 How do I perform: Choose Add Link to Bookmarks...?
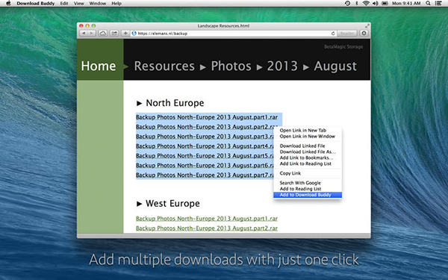308,158
